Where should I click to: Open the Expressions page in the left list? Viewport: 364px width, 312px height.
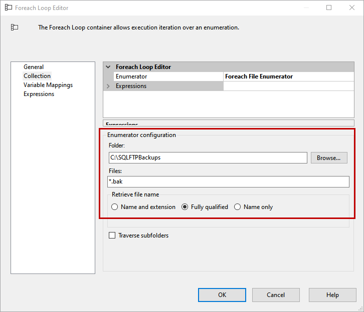click(39, 94)
